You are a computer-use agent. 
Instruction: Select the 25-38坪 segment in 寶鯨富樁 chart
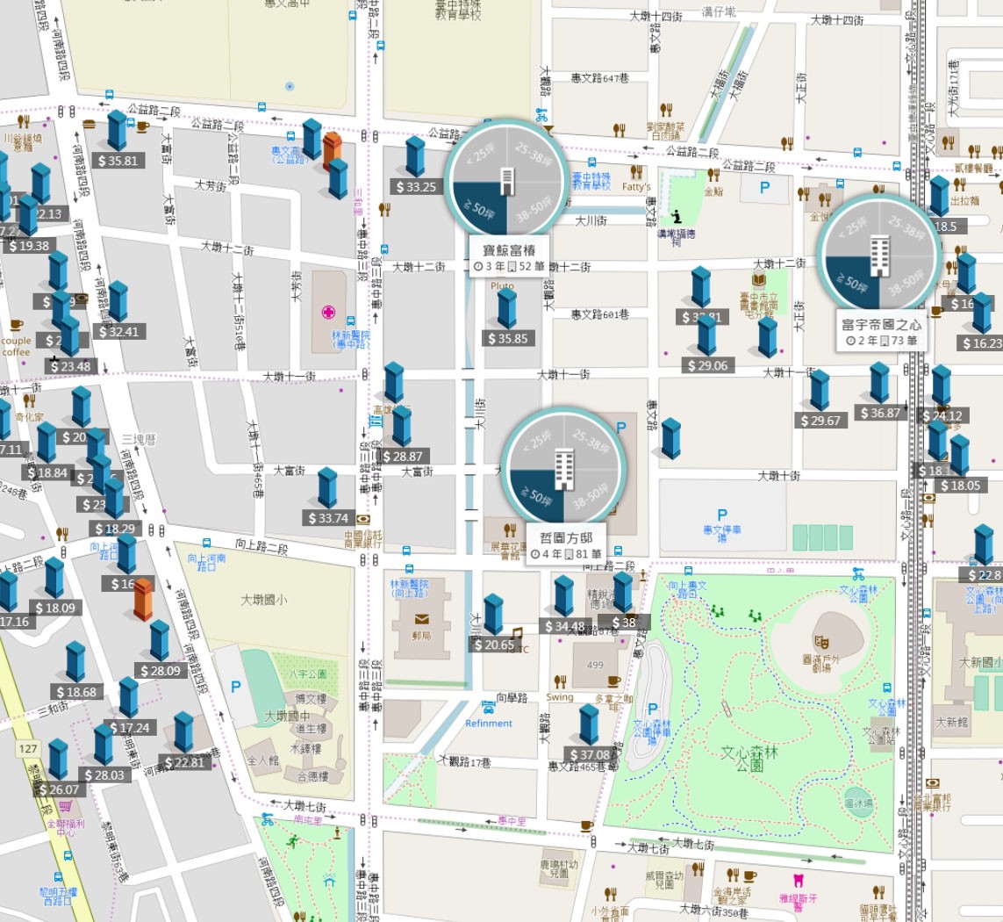(534, 155)
